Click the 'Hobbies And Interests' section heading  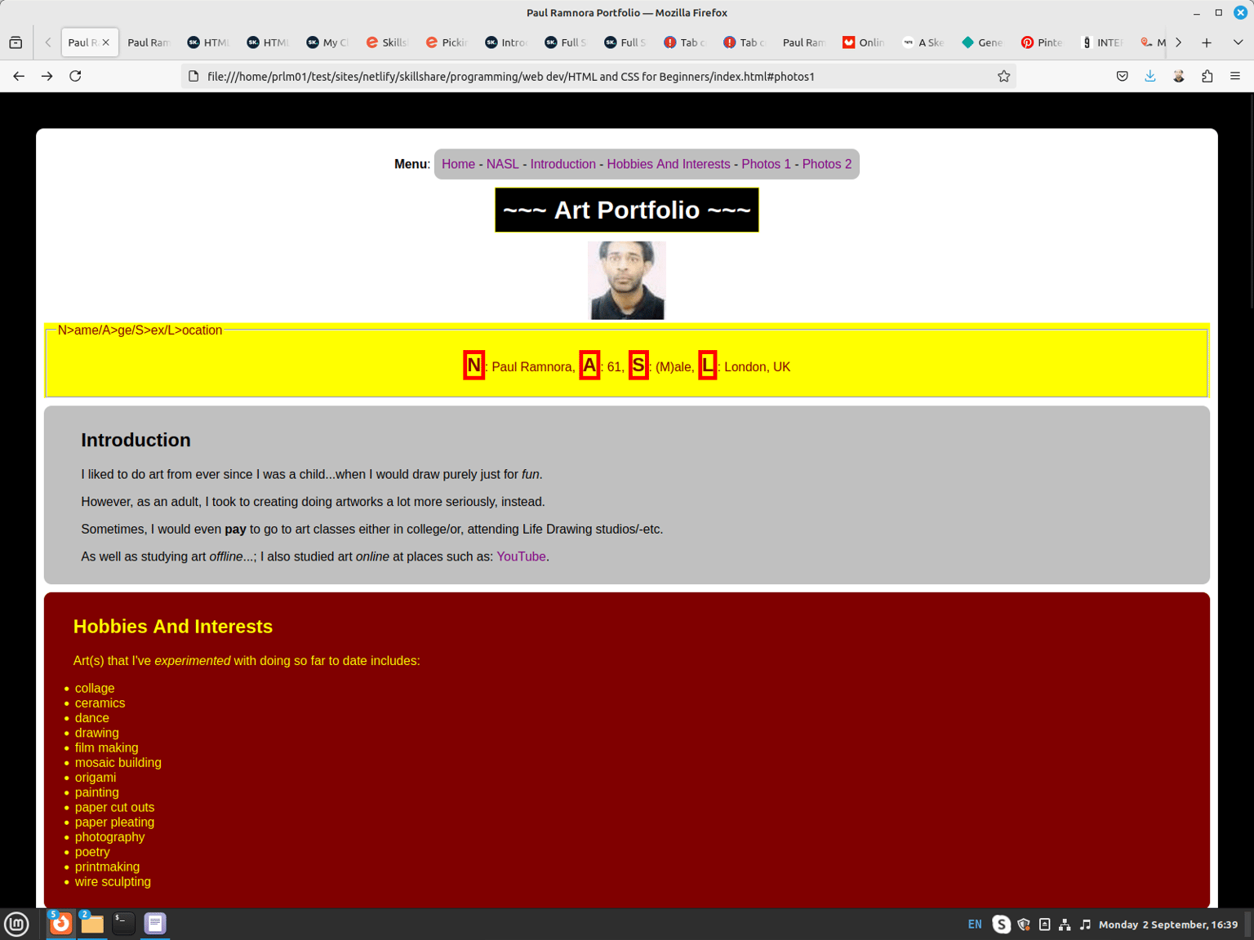[x=173, y=627]
